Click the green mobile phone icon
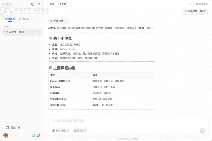Screen dimensions: 212x141 click(x=33, y=135)
